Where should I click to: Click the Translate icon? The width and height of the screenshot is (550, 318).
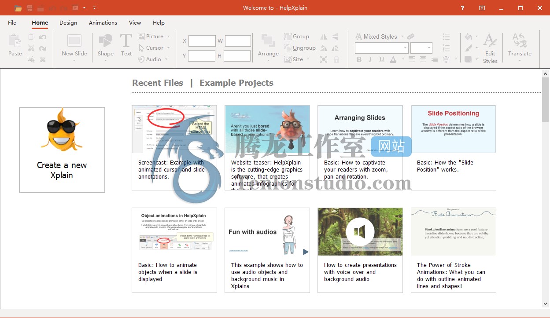tap(520, 40)
